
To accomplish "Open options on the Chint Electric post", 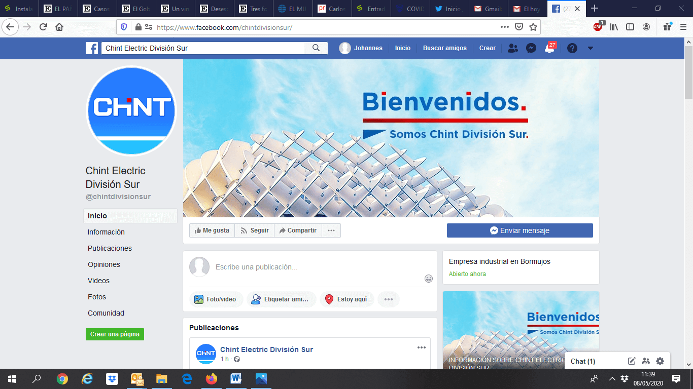I will (x=421, y=347).
